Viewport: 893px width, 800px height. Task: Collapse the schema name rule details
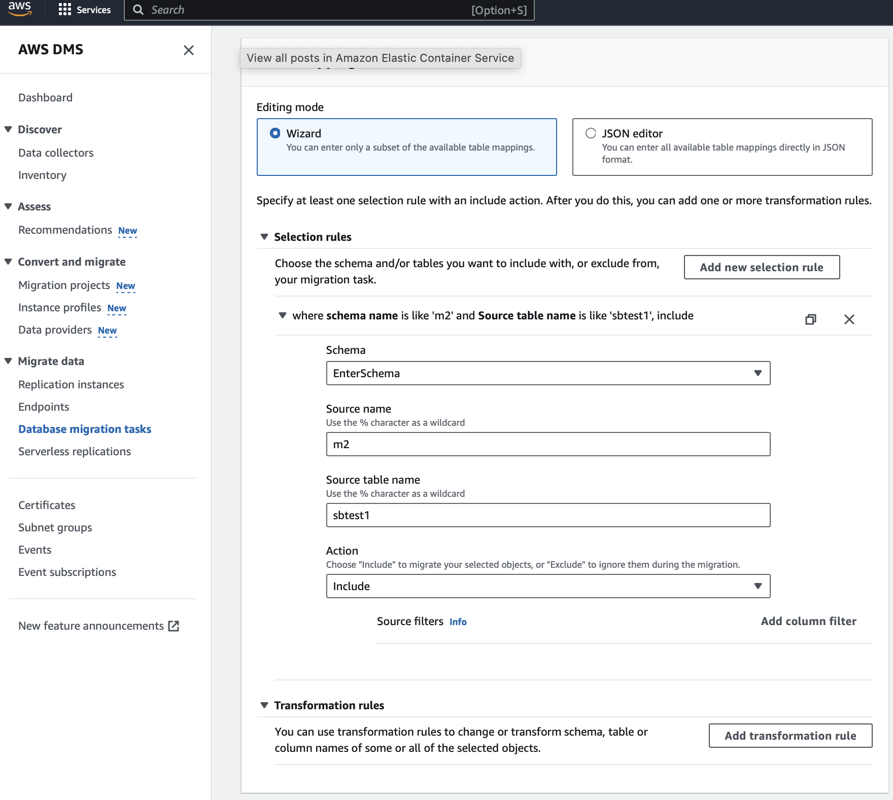[283, 315]
